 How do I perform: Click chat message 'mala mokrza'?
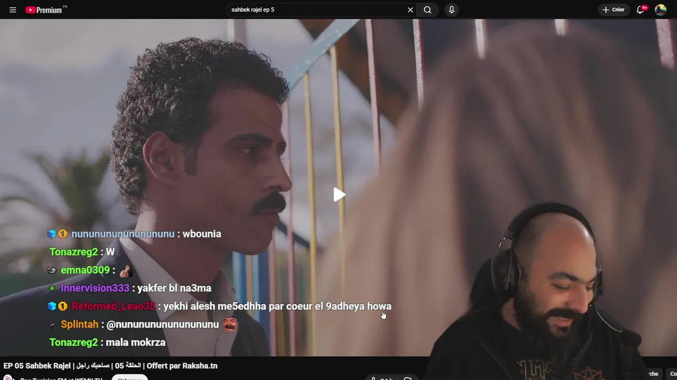pos(136,343)
